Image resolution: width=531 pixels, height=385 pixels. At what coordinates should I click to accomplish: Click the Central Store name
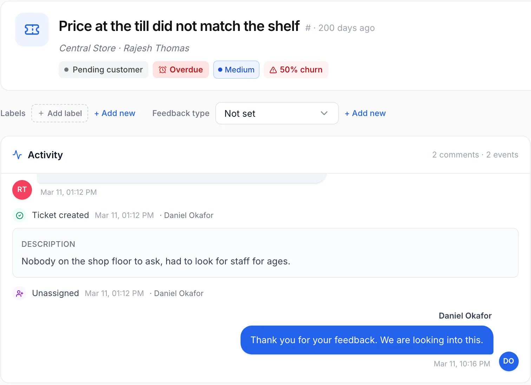[x=87, y=48]
